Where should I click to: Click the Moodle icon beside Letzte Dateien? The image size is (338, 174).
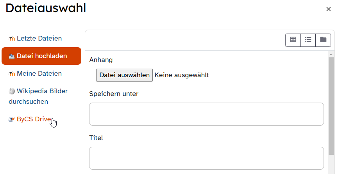coord(12,39)
